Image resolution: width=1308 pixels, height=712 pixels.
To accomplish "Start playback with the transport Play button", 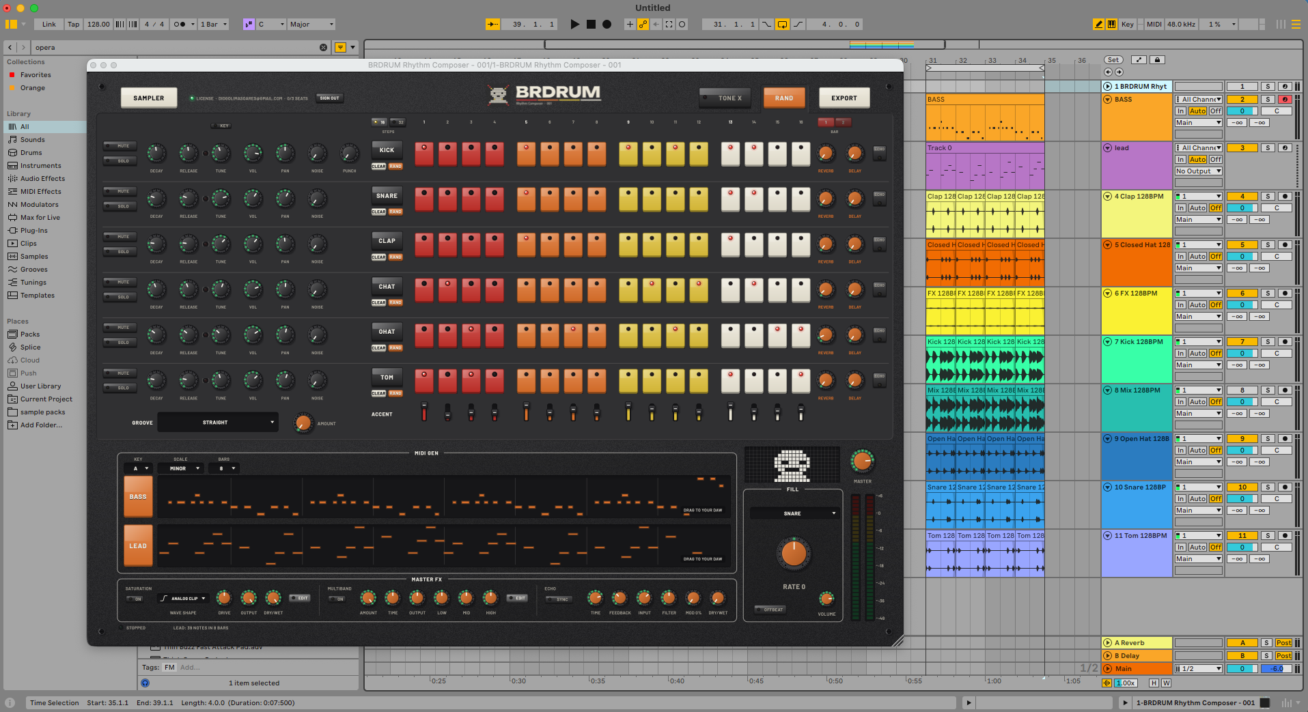I will click(x=574, y=24).
